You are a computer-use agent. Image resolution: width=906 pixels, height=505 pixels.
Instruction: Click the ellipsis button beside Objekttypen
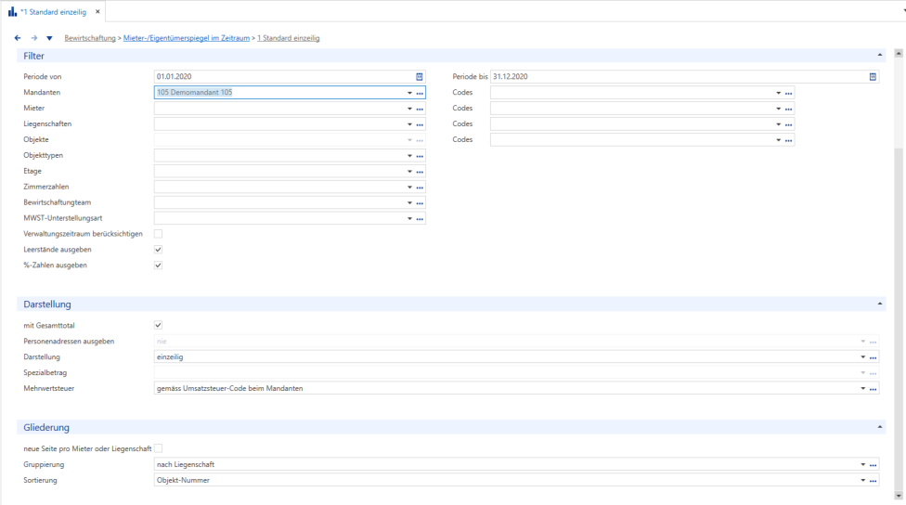click(x=421, y=156)
